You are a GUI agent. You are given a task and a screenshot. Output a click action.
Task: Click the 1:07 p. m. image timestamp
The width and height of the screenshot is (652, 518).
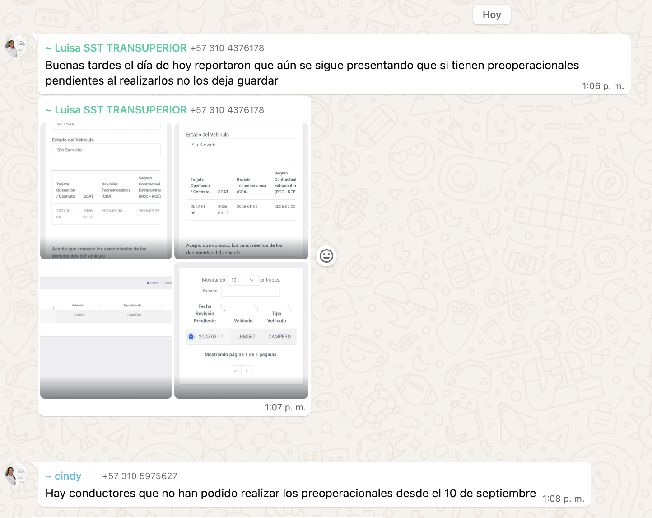tap(285, 407)
